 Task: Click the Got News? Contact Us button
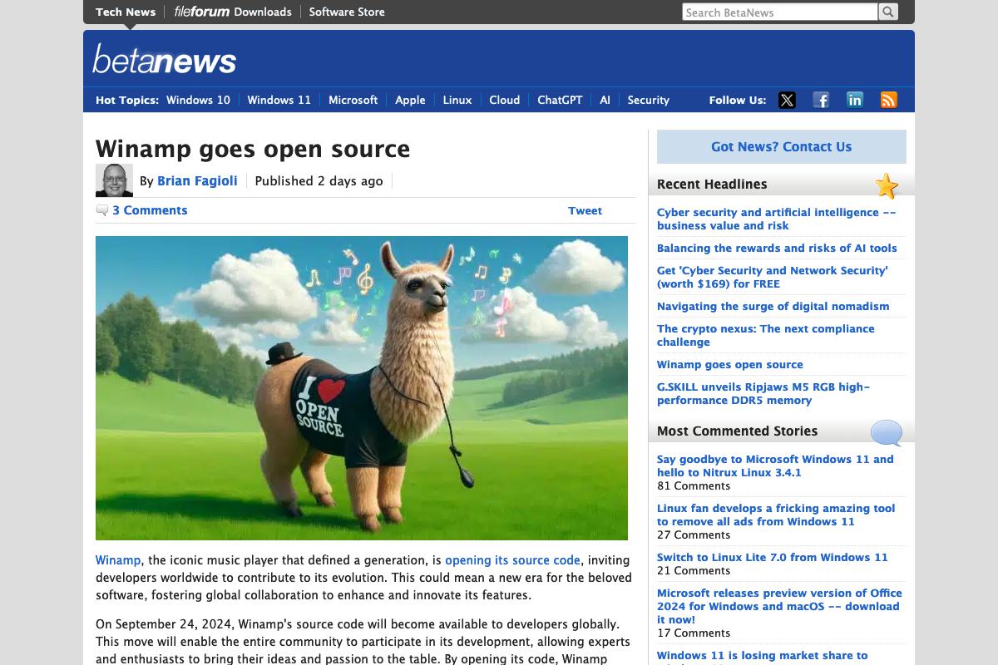point(782,146)
